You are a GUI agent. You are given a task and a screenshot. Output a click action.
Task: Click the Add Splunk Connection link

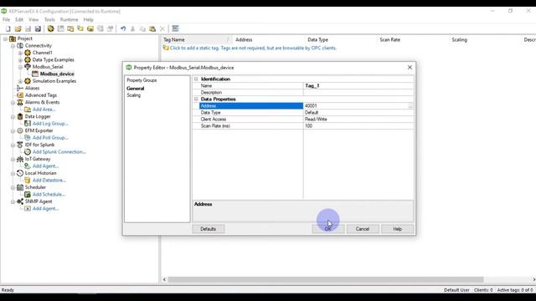(x=59, y=152)
